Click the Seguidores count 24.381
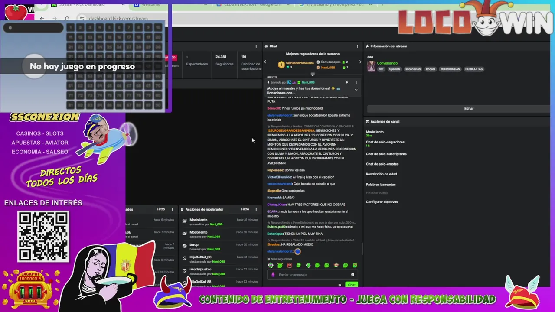 pos(221,57)
